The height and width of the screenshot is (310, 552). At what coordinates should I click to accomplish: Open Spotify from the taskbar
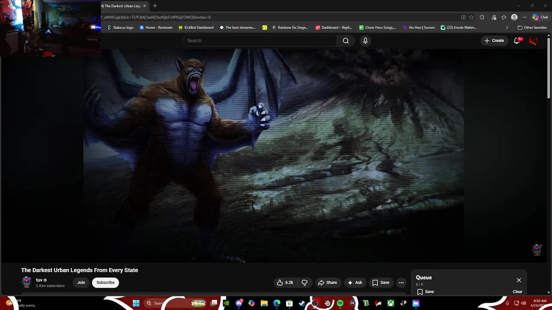click(340, 303)
